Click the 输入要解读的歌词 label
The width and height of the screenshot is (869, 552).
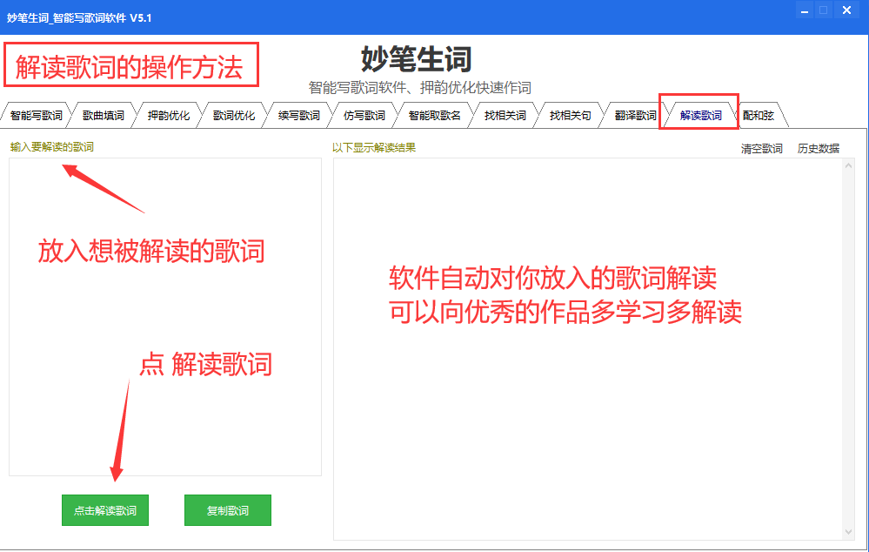click(52, 147)
